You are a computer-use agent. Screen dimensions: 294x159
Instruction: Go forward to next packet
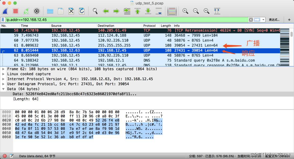point(116,11)
